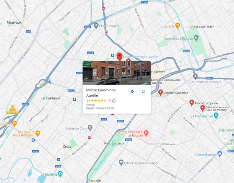Click the Avocat category text
The width and height of the screenshot is (234, 183).
[91, 104]
